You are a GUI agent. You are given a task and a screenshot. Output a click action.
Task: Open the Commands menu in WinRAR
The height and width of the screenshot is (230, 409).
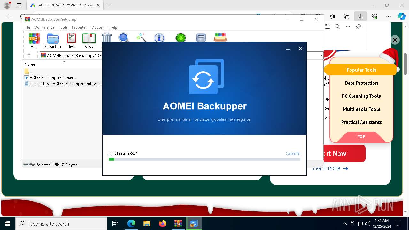44,27
